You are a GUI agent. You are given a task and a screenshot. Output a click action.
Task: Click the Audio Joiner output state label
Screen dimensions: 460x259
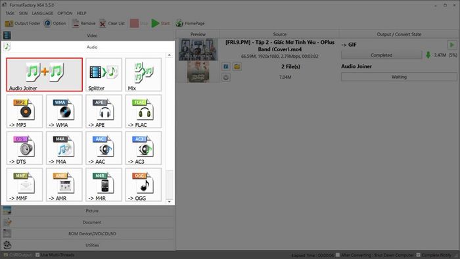[x=356, y=66]
